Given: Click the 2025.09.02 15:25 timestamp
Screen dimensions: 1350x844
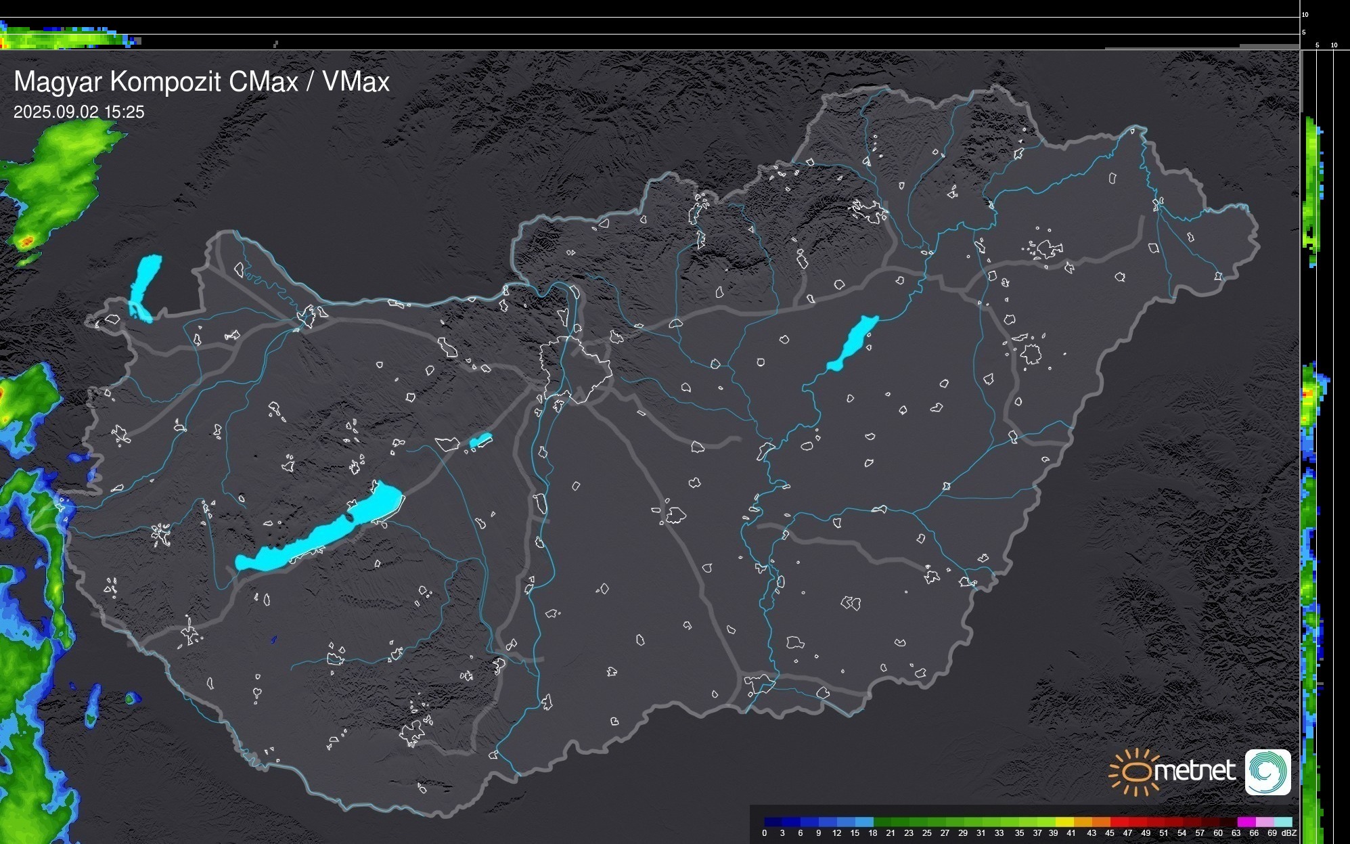Looking at the screenshot, I should pos(78,112).
